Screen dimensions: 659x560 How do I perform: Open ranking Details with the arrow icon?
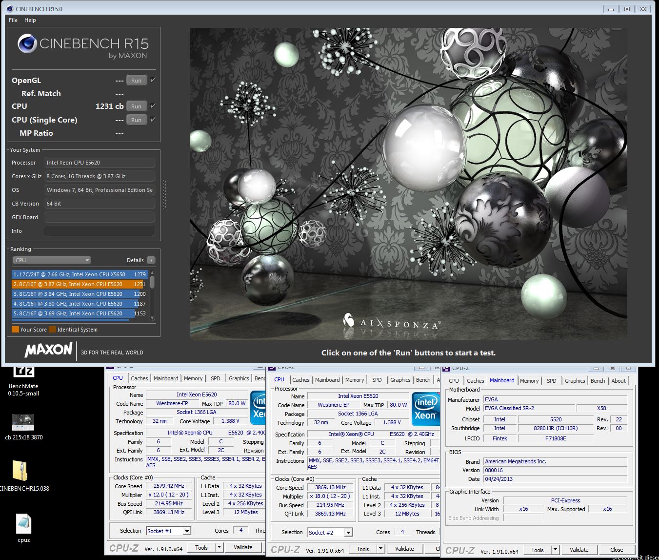coord(151,260)
